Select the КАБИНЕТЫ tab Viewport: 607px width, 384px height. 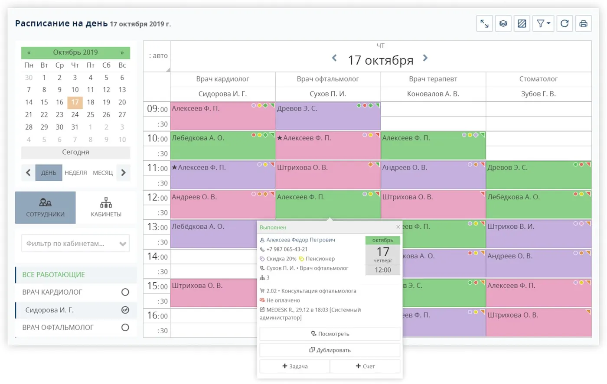[x=106, y=208]
